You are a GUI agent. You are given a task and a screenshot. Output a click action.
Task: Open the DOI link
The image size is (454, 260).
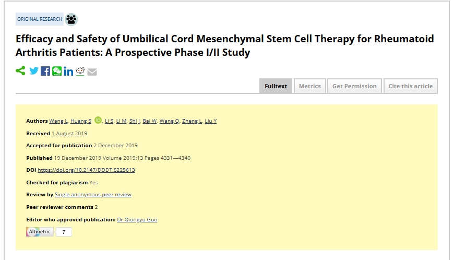pyautogui.click(x=86, y=170)
